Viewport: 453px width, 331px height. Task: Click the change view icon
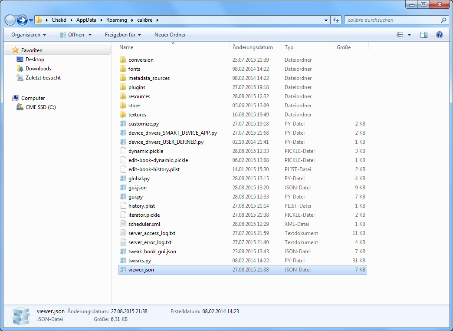(x=400, y=35)
